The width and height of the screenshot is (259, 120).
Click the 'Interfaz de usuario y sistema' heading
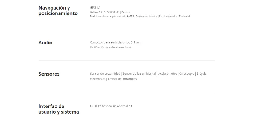[x=59, y=109]
